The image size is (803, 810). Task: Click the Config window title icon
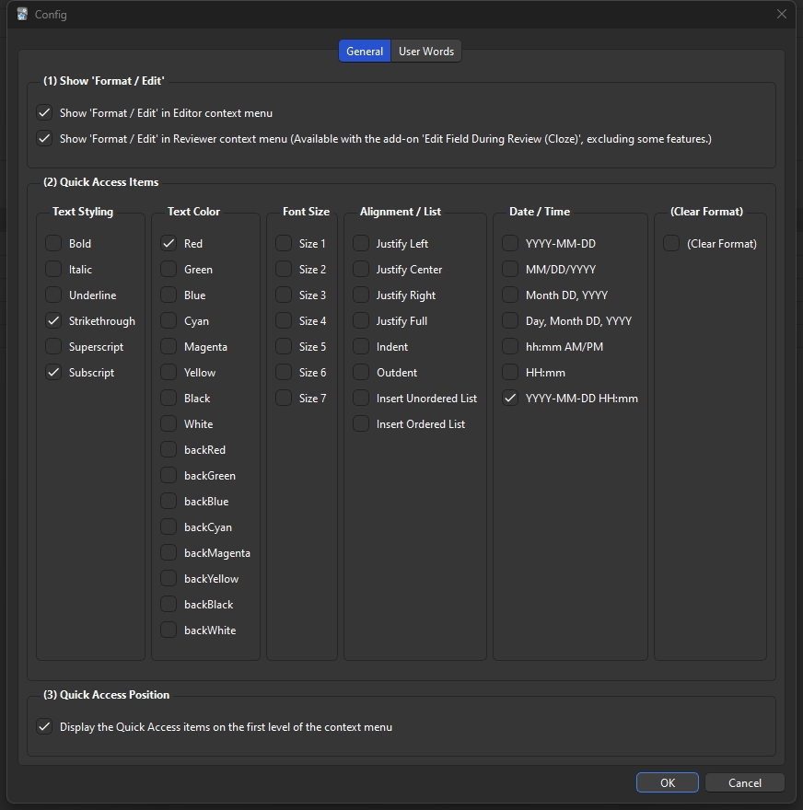click(x=22, y=15)
